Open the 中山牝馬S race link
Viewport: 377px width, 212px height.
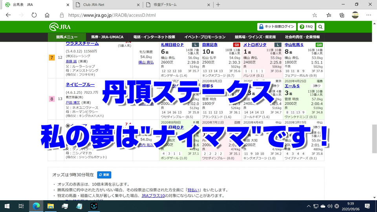pyautogui.click(x=294, y=45)
